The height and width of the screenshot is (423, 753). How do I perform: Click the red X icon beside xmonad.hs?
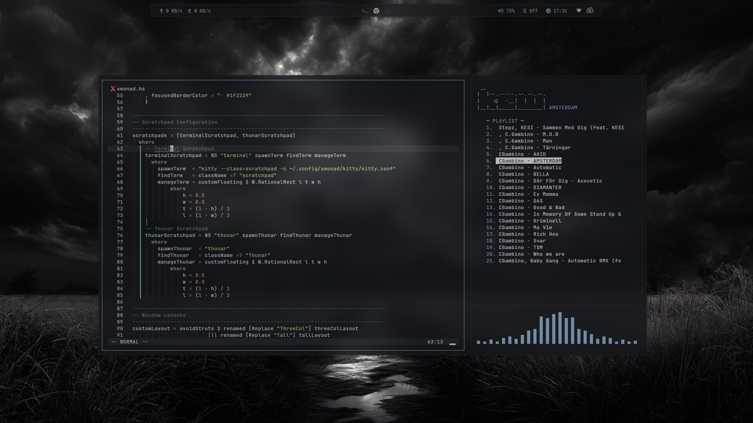pyautogui.click(x=113, y=89)
